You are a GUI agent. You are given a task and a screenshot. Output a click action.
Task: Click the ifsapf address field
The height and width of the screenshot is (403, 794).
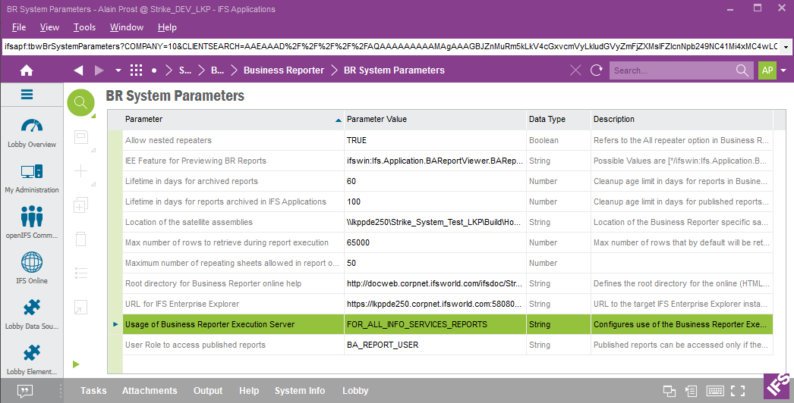(x=391, y=46)
